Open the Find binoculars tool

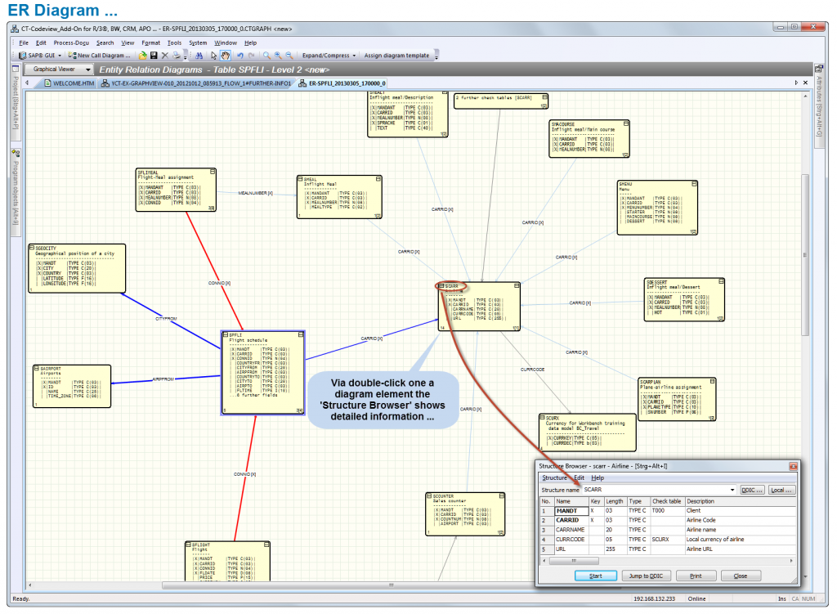(199, 56)
